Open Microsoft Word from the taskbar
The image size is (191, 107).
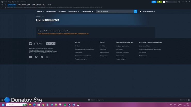[x=74, y=105]
